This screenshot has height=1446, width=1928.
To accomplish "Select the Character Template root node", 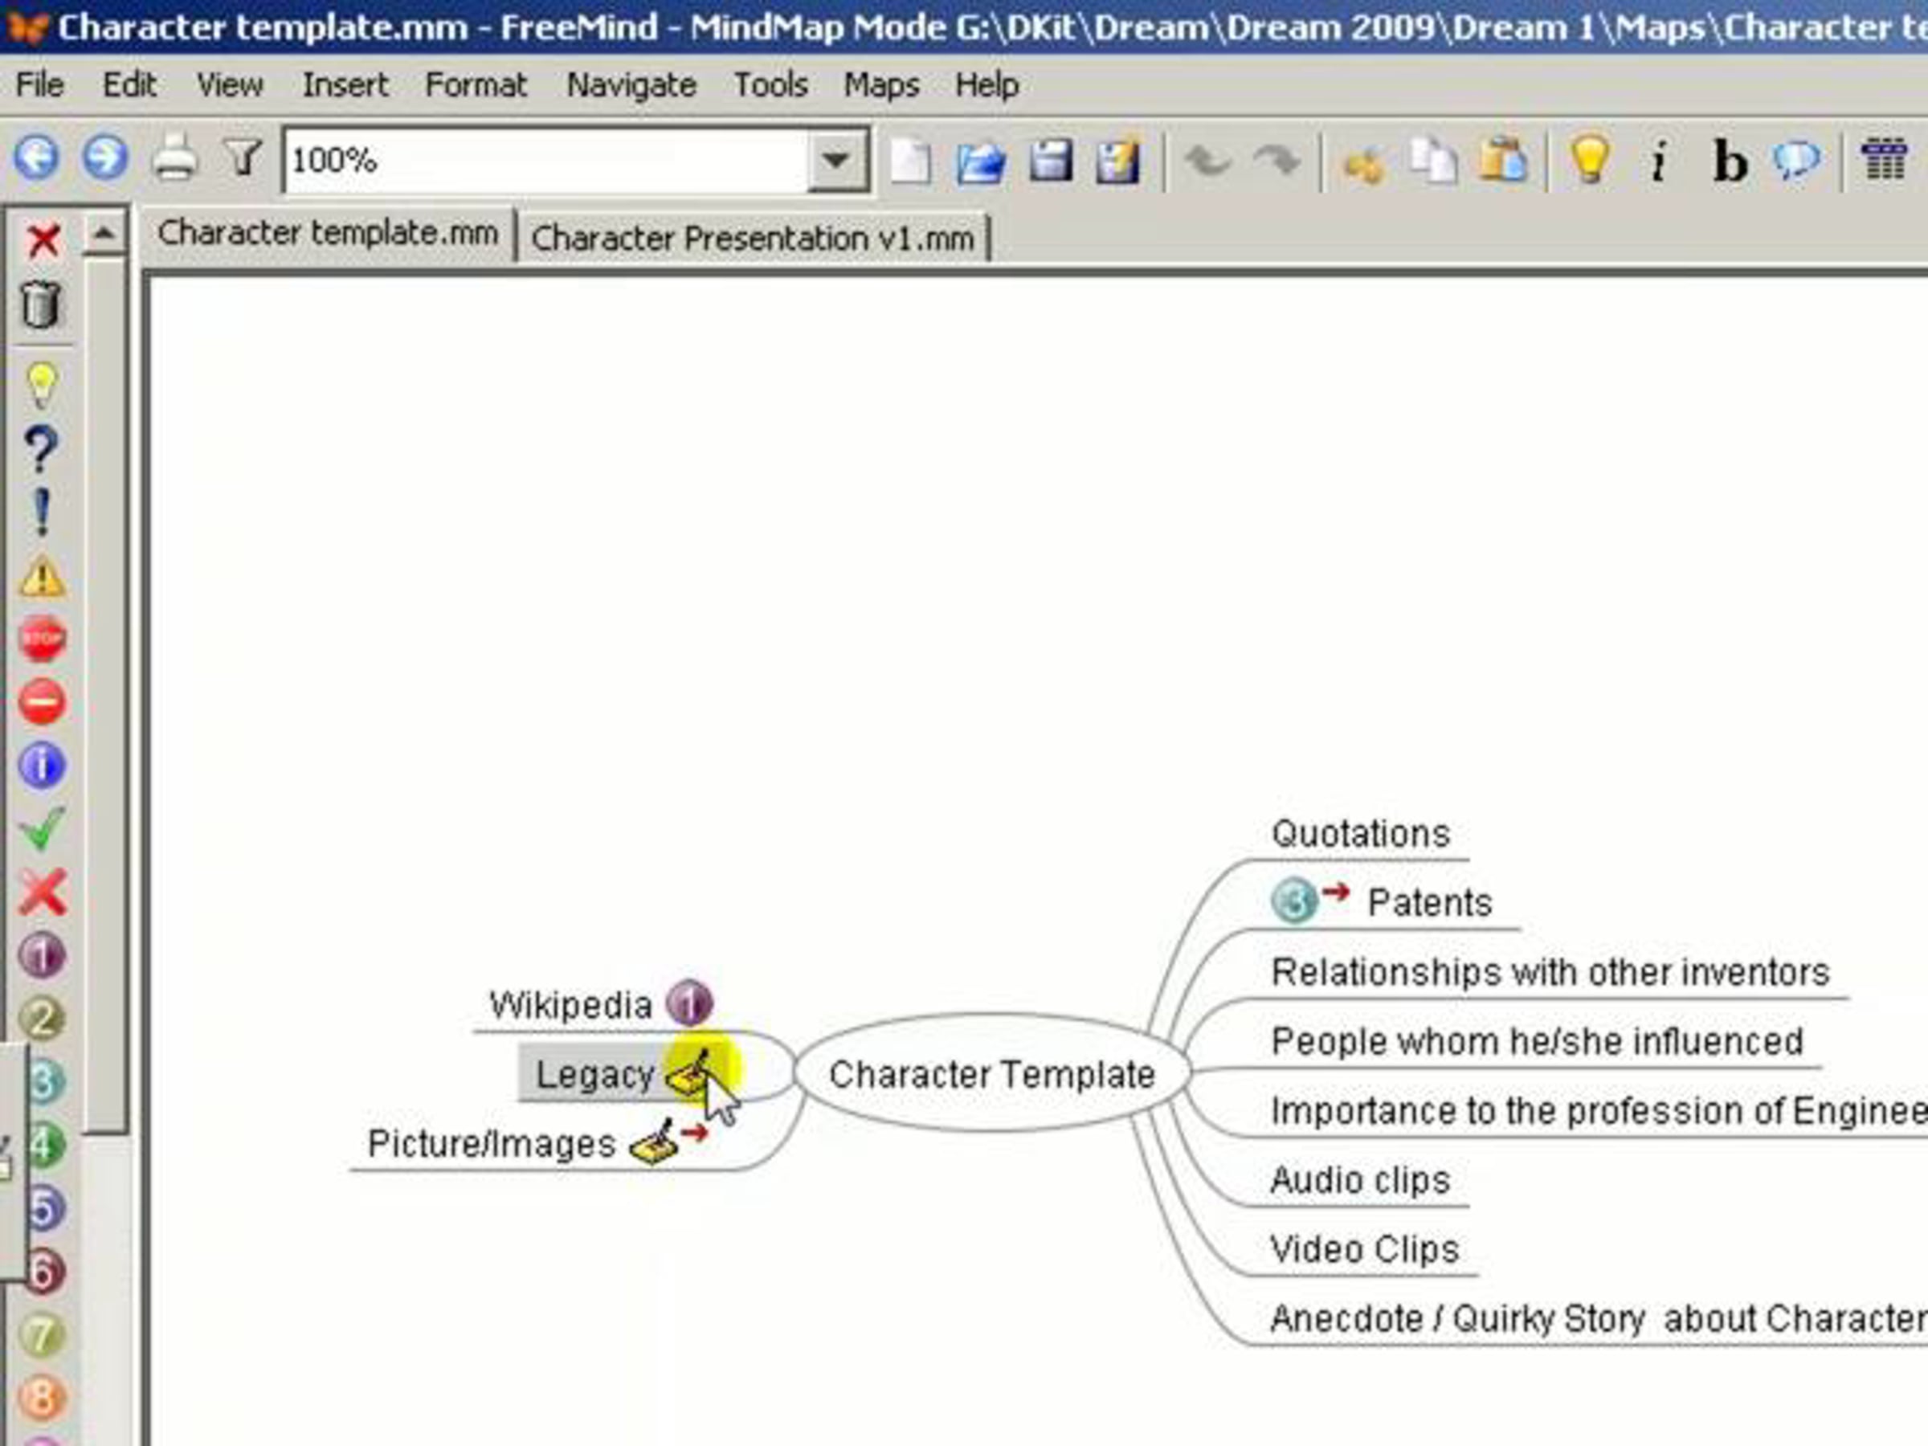I will (x=991, y=1075).
